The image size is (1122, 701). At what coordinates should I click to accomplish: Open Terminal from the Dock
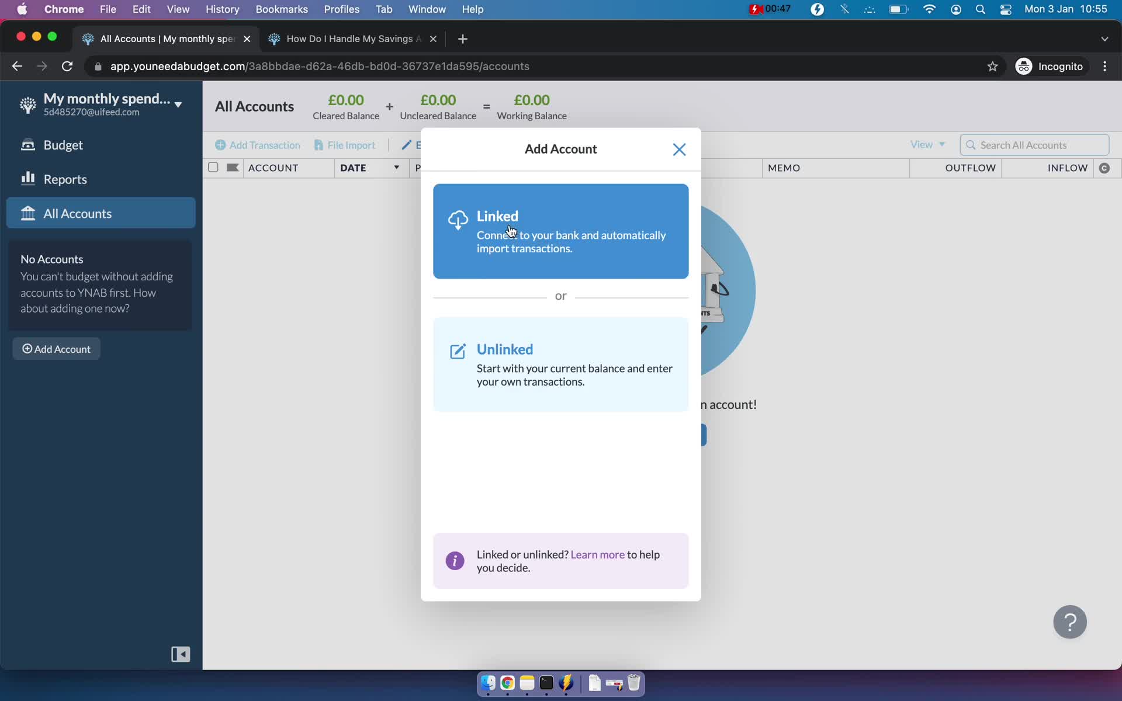click(546, 683)
